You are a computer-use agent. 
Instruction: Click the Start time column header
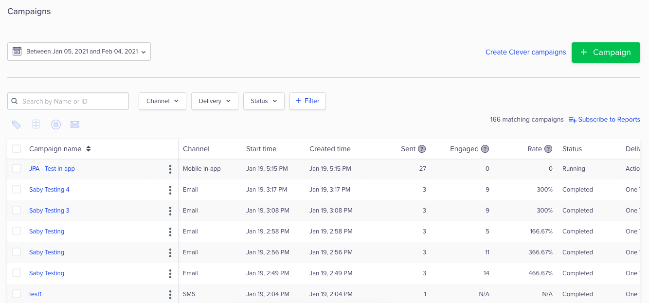[x=261, y=149]
